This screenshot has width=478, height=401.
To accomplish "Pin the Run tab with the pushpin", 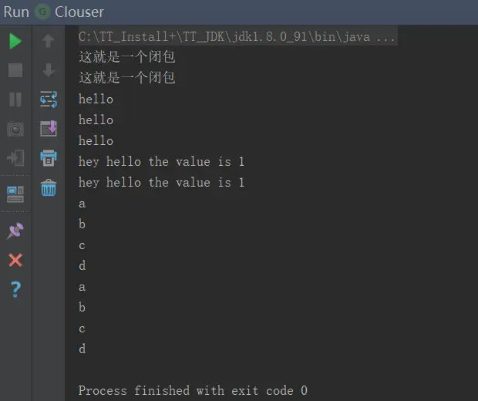I will pyautogui.click(x=15, y=230).
